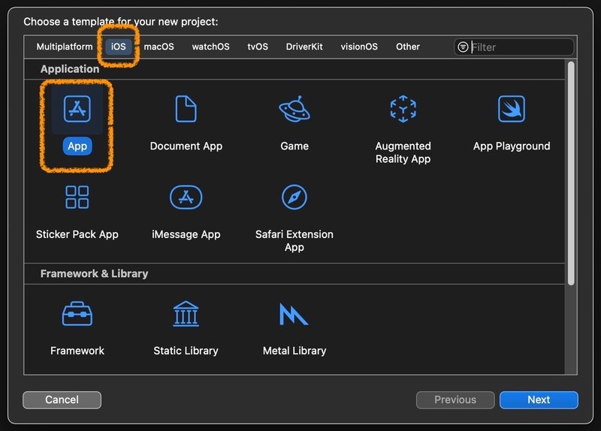Screen dimensions: 601x431
Task: Click the iMessage App label
Action: (x=186, y=234)
